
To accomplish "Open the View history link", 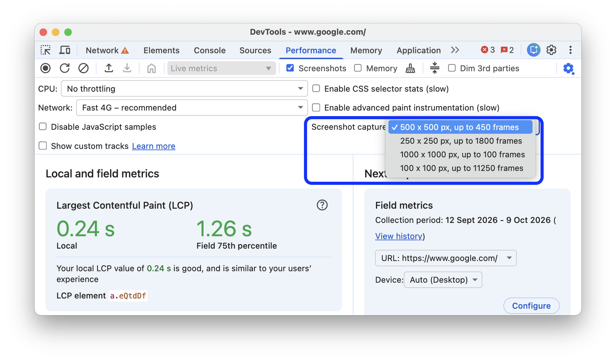I will pyautogui.click(x=399, y=236).
